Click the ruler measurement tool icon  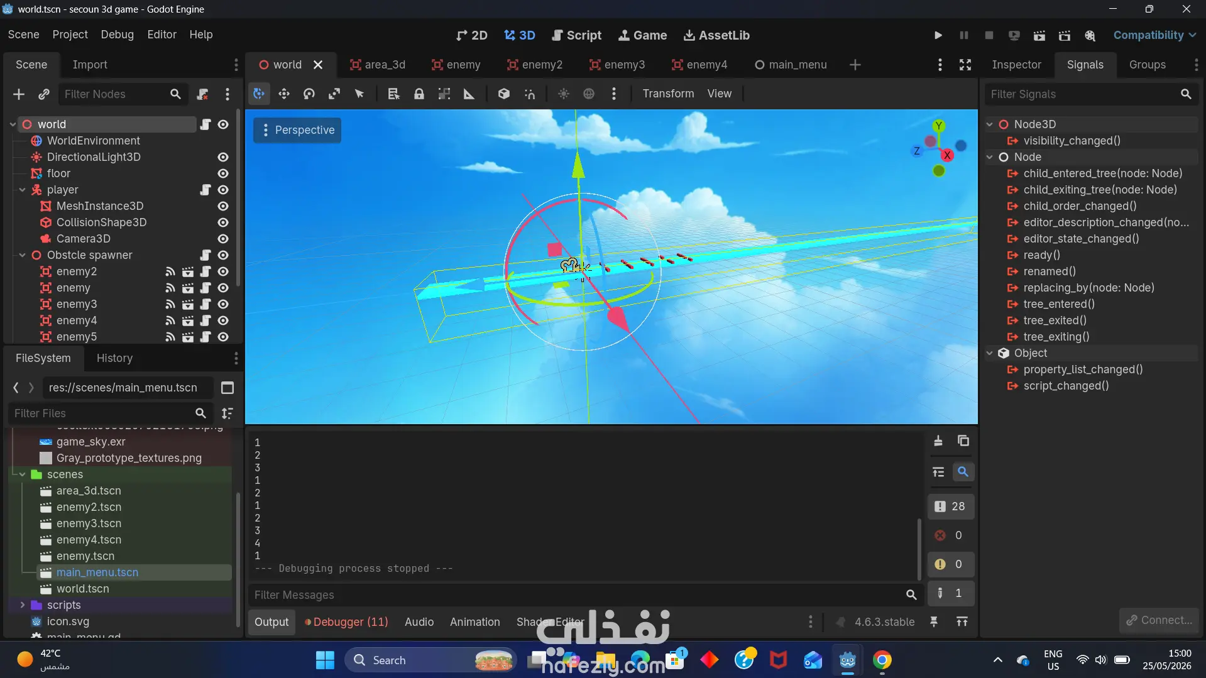click(469, 94)
